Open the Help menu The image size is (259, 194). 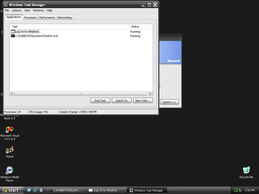[49, 10]
